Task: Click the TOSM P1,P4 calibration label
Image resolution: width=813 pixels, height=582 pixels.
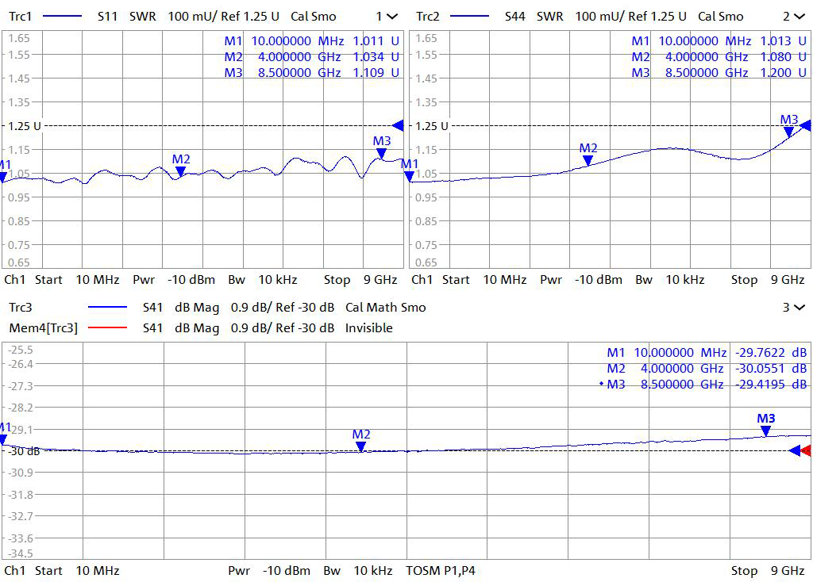Action: [x=440, y=570]
